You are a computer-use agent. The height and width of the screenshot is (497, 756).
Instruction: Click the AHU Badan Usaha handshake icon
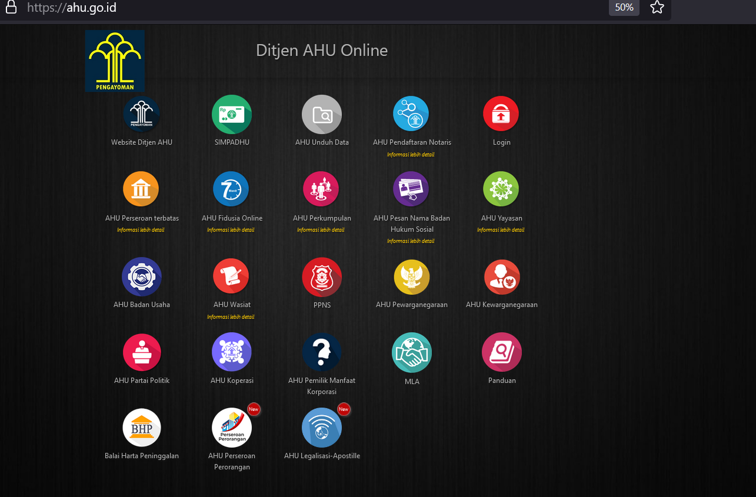[x=142, y=276]
